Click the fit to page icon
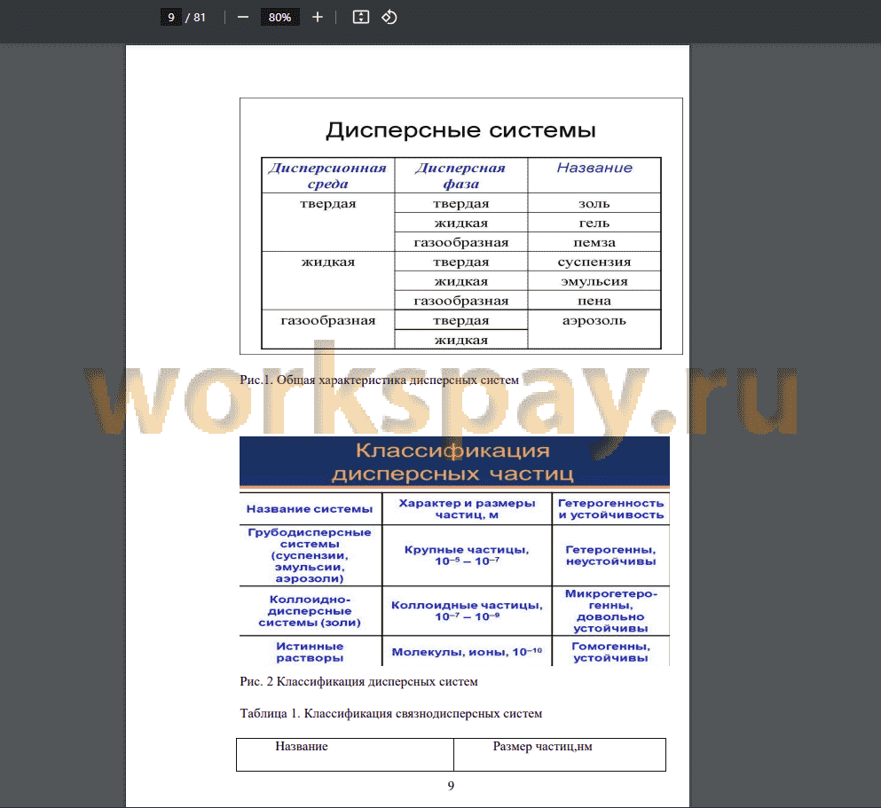Viewport: 881px width, 808px height. pos(361,18)
